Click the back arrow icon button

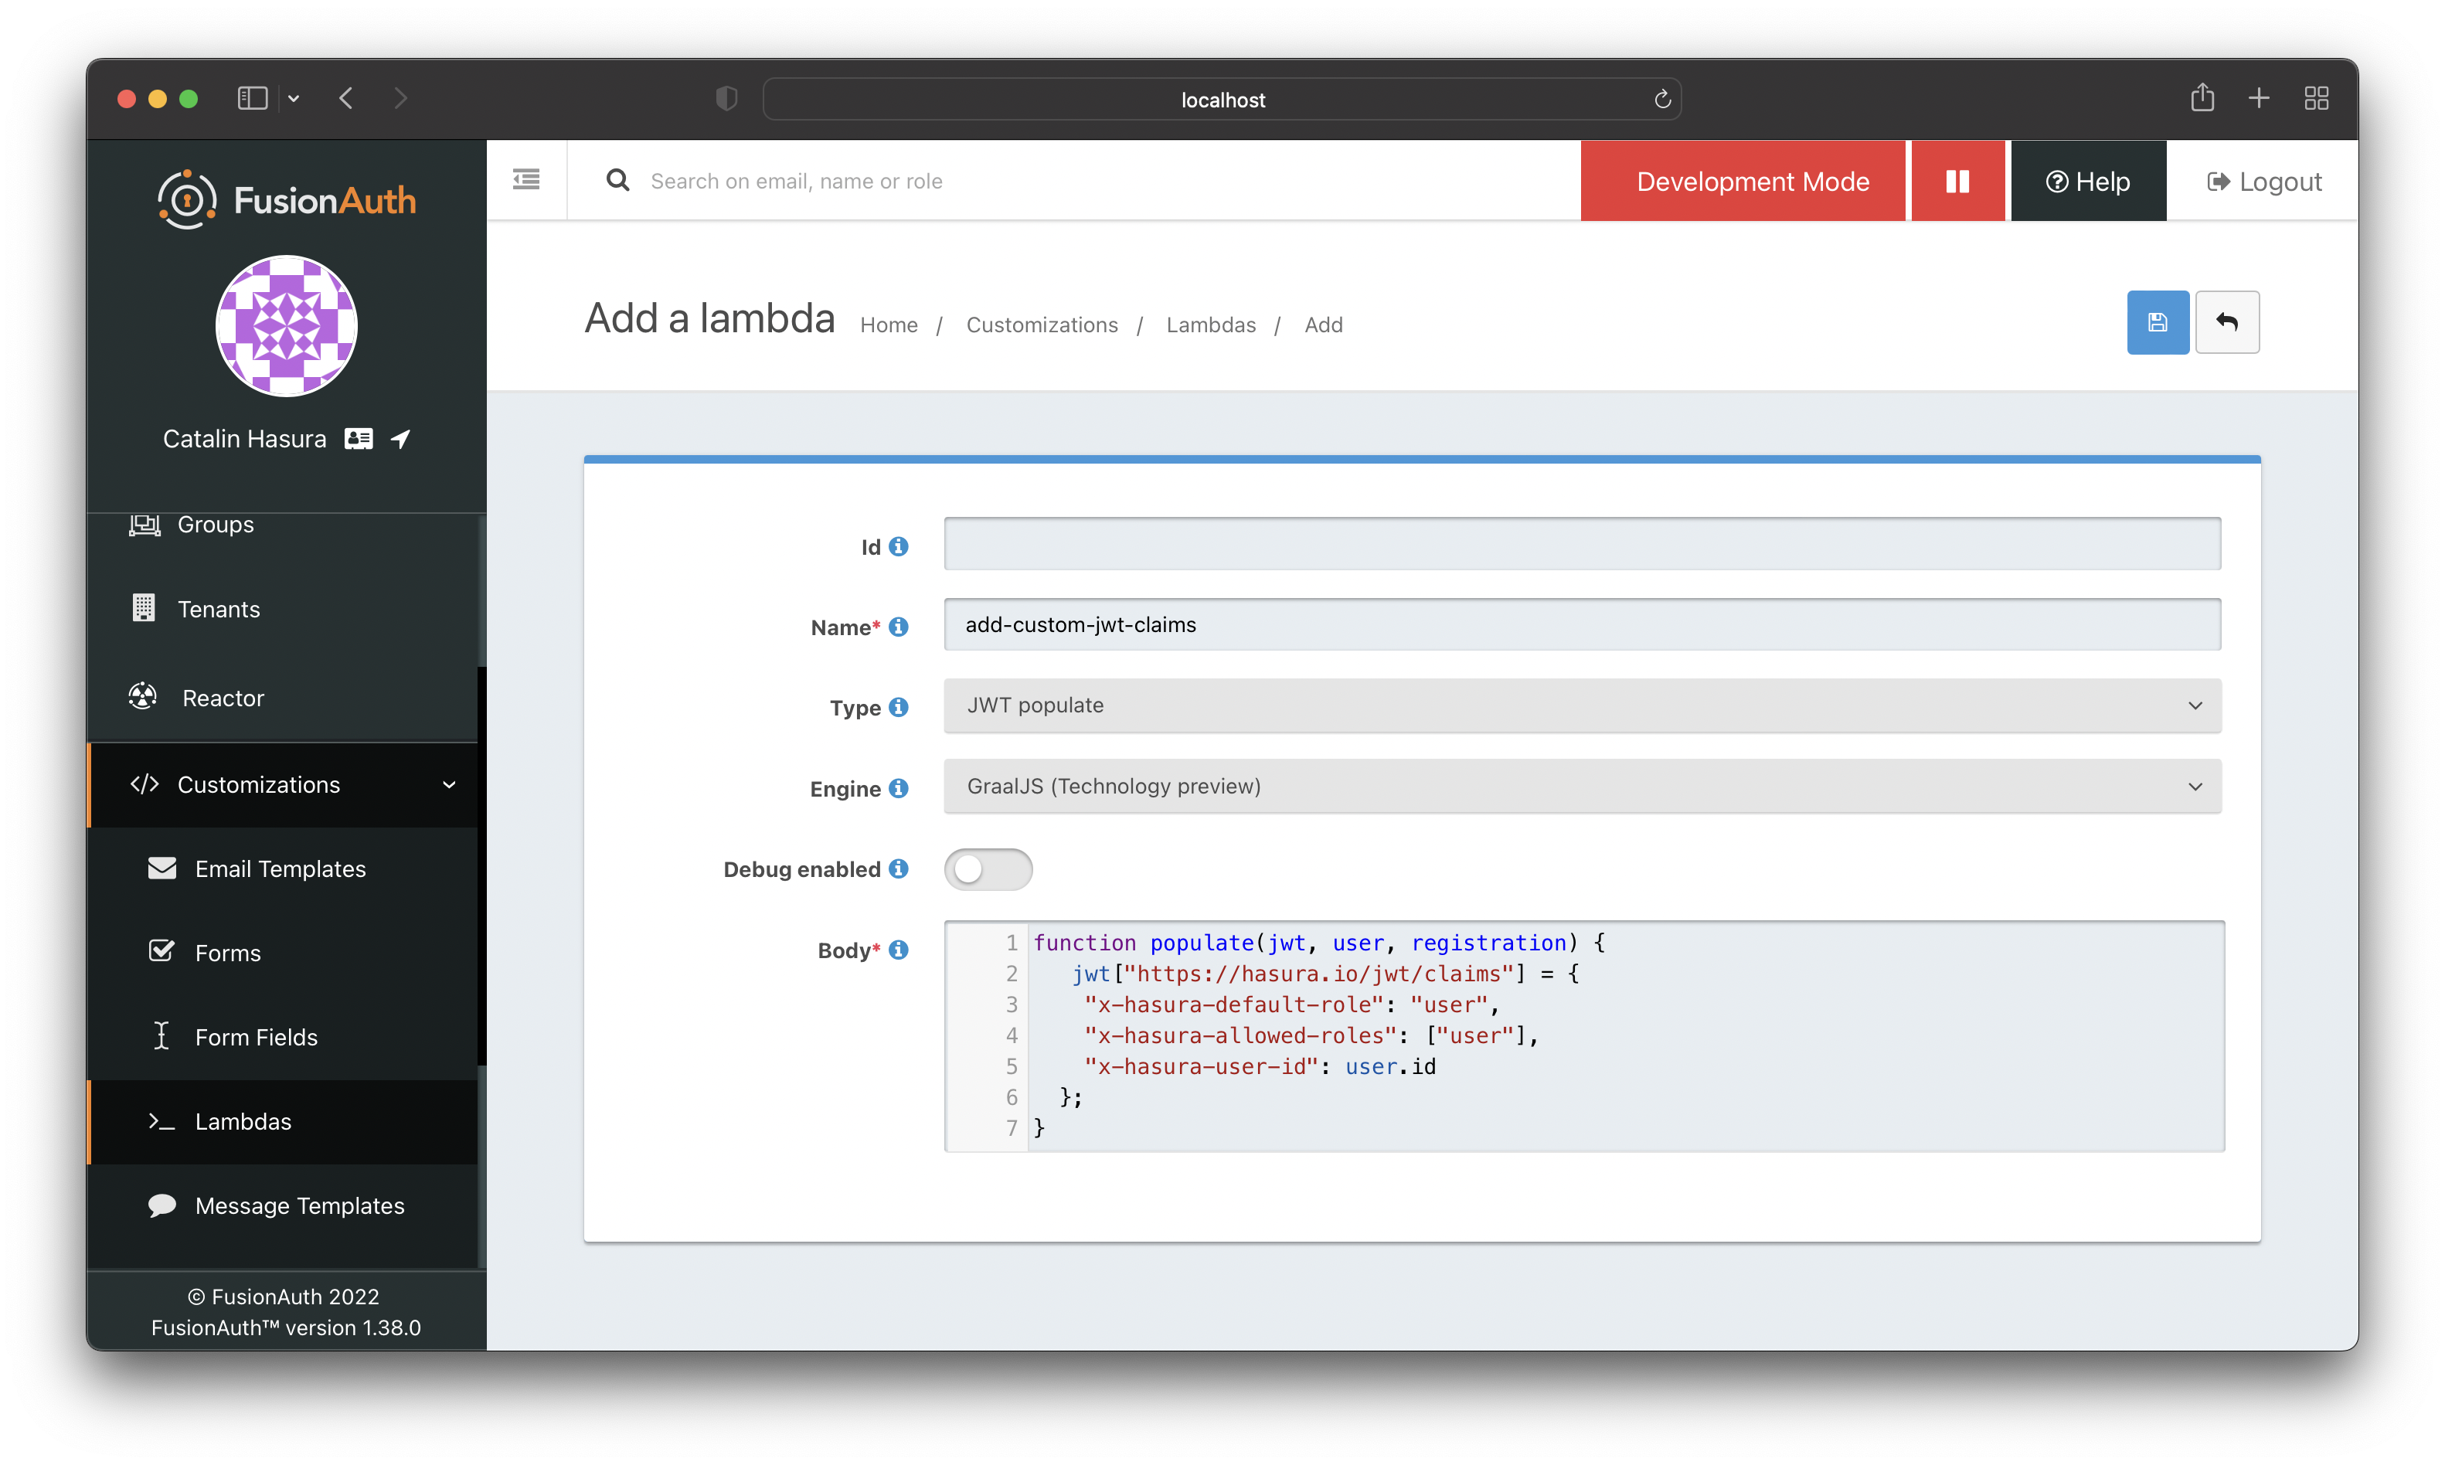click(2227, 322)
